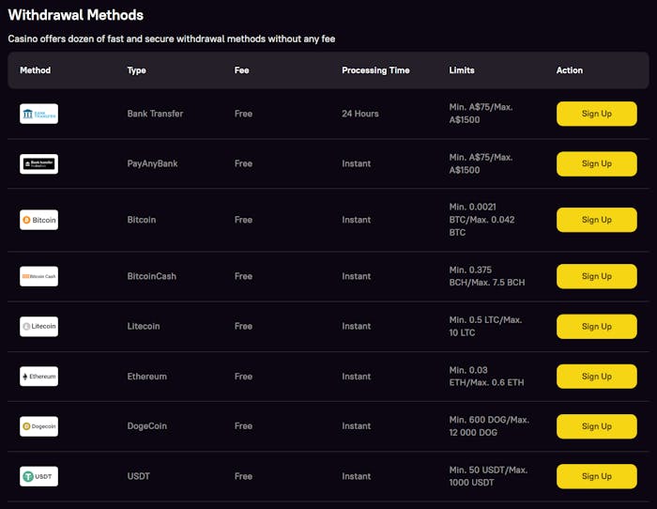This screenshot has height=509, width=657.
Task: Select the Bitcoin Cash logo badge
Action: (38, 276)
